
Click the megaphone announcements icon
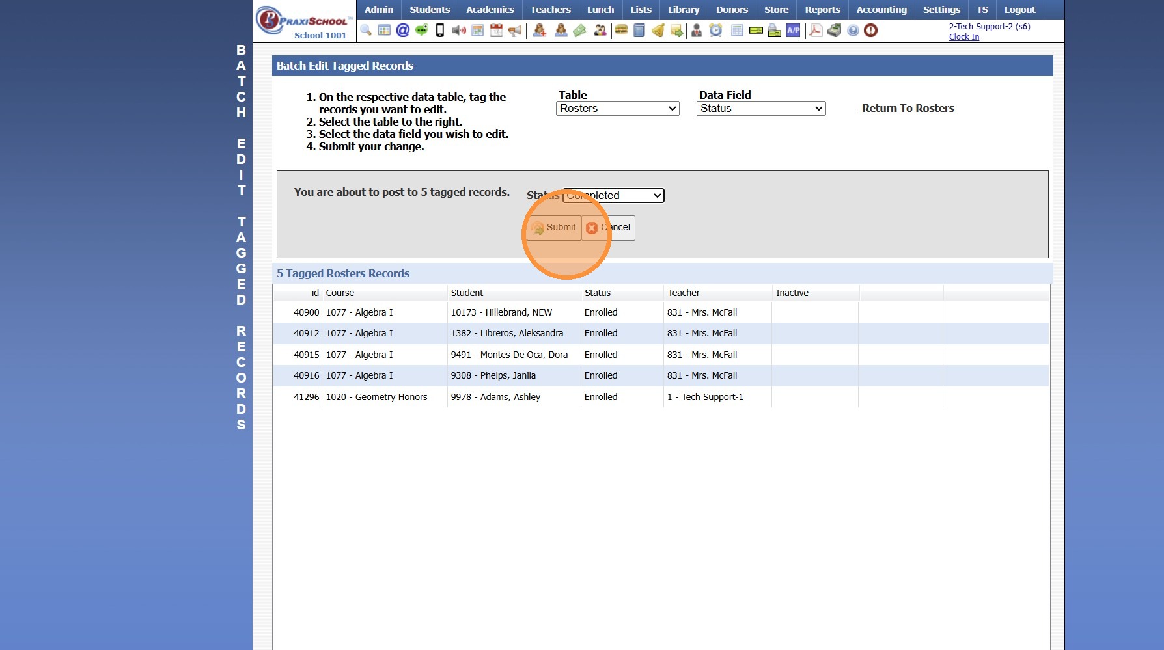tap(515, 31)
